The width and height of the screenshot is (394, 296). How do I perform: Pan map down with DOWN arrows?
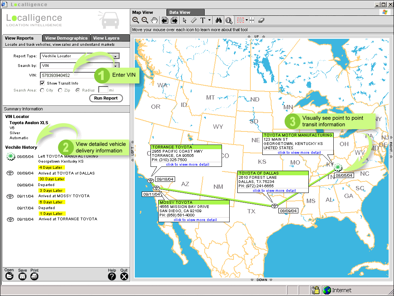(x=262, y=279)
